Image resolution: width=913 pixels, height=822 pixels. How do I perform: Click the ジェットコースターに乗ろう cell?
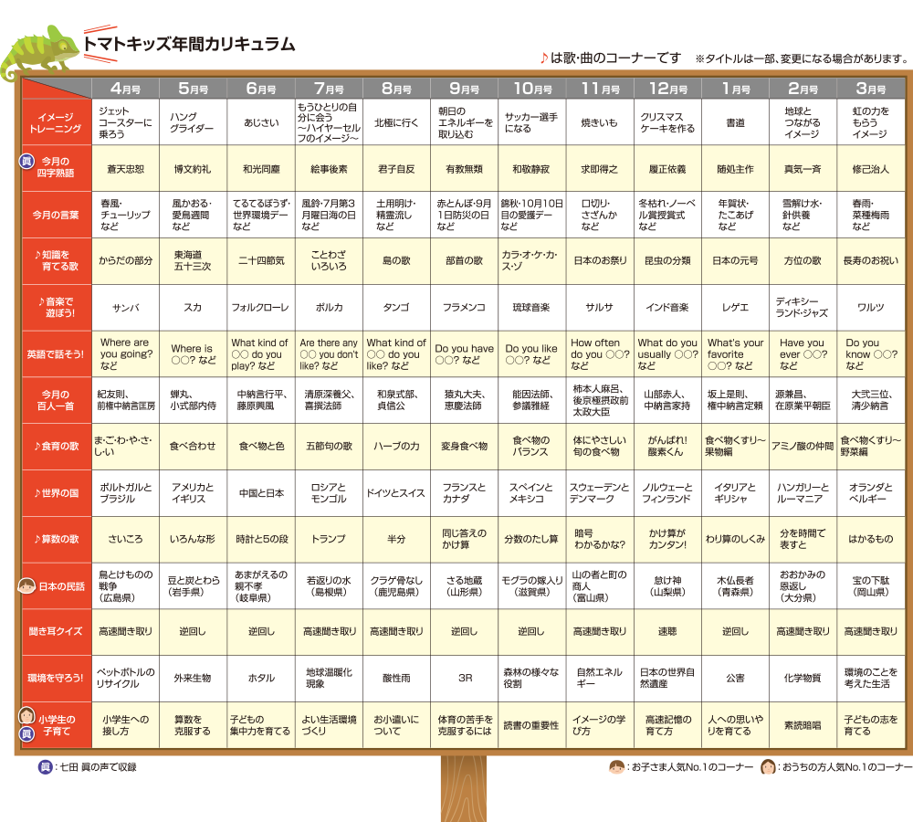coord(125,122)
